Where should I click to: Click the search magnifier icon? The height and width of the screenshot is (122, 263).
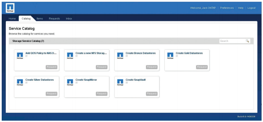point(247,41)
